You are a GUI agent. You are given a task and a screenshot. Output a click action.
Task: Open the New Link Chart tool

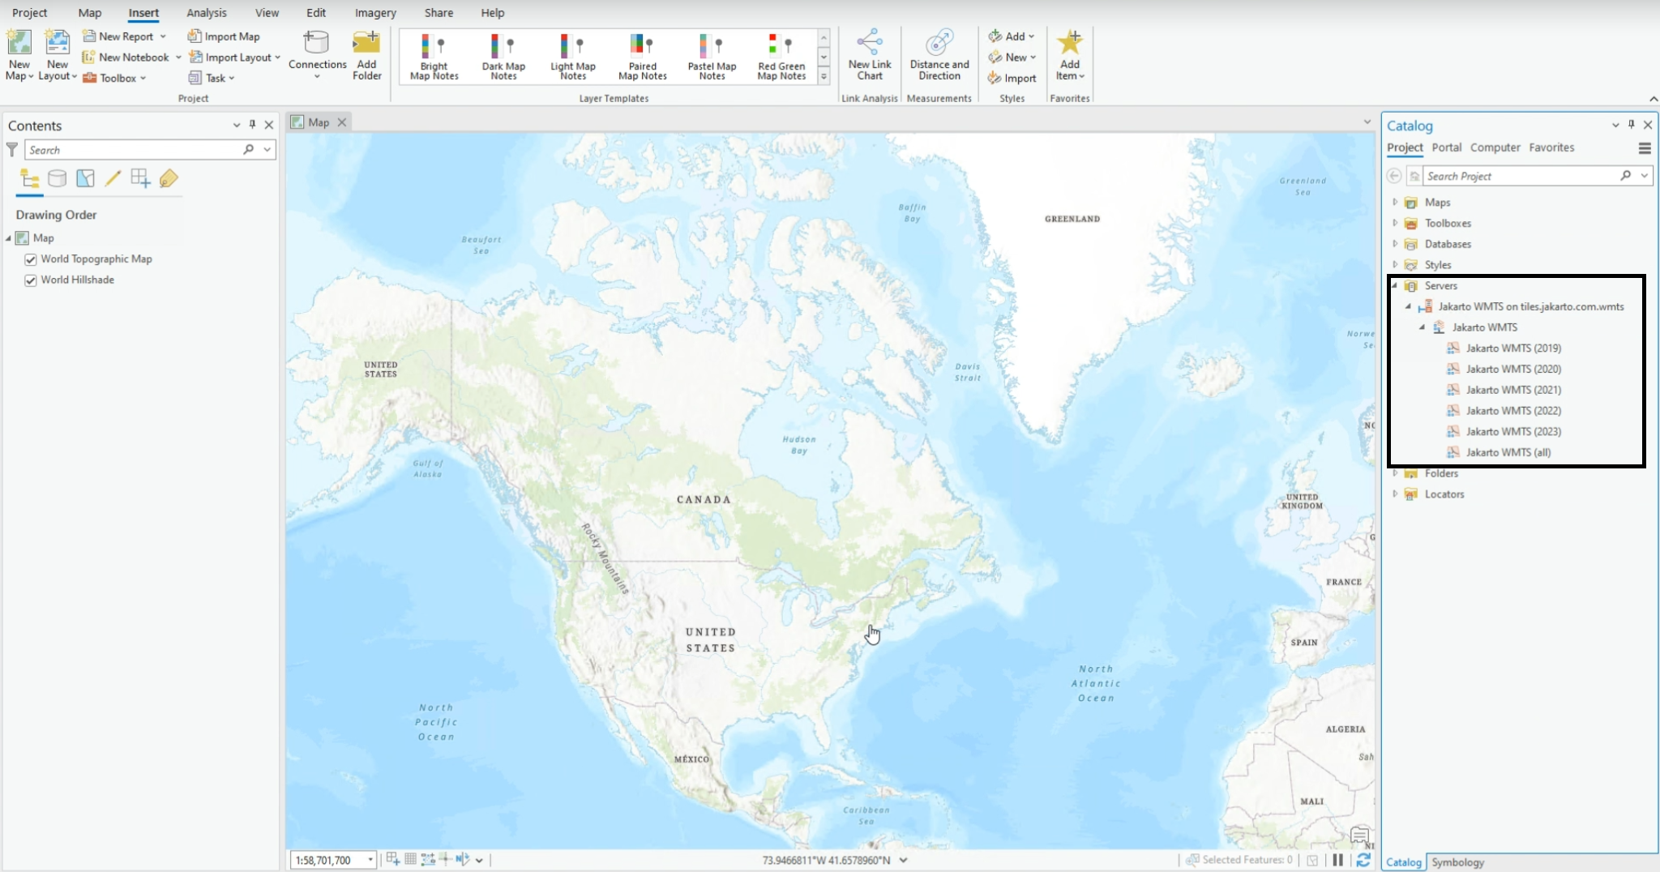869,54
